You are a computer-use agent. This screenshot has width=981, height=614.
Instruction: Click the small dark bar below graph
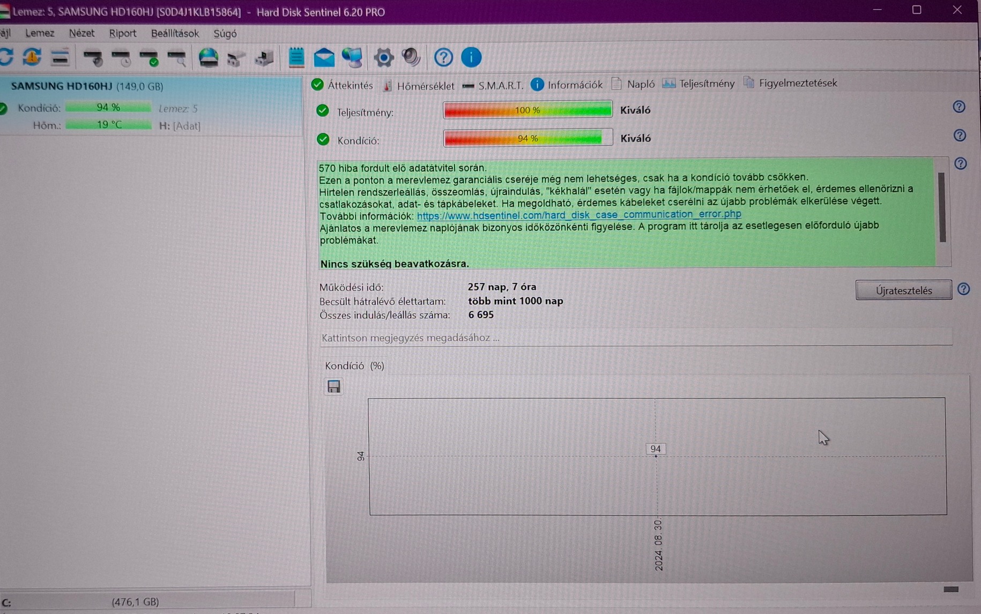click(x=951, y=589)
